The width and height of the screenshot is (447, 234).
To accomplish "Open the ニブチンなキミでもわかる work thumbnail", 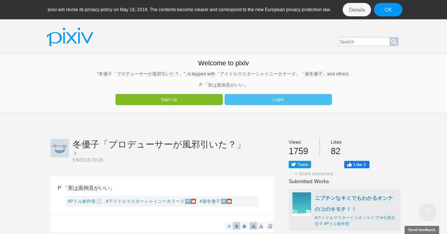I will coord(302,204).
